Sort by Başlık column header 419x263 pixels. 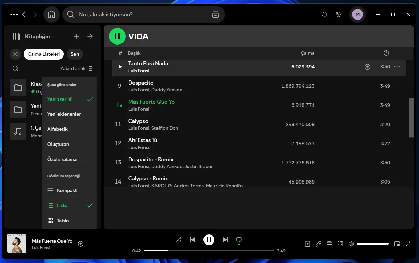[x=134, y=53]
